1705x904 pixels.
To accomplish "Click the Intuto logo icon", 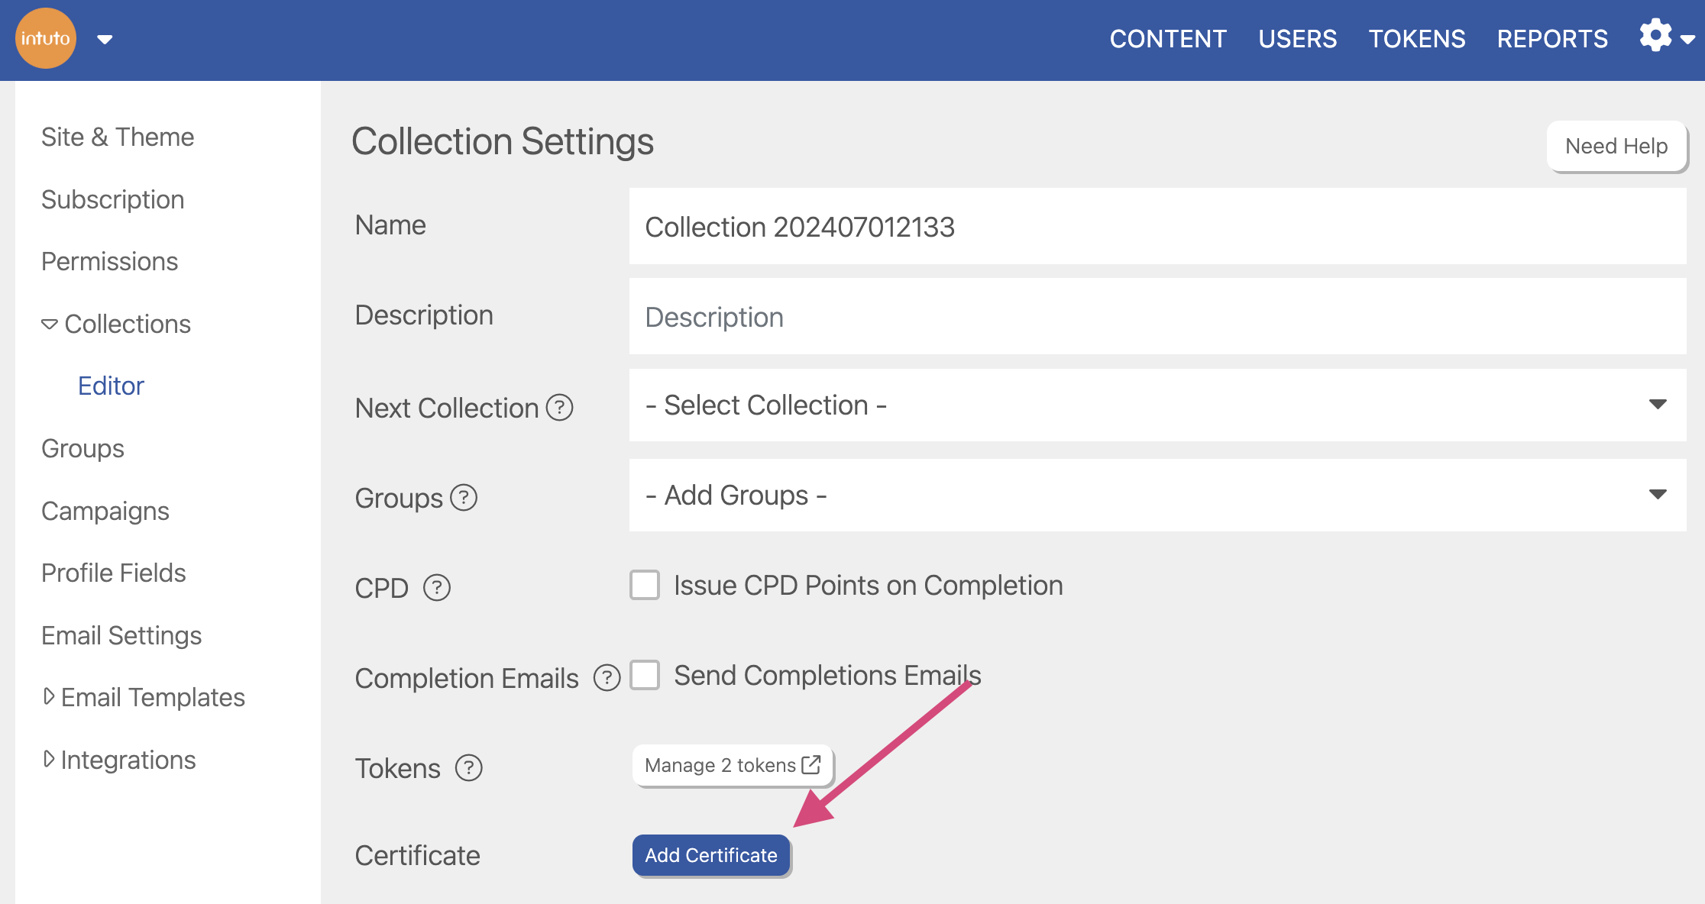I will pyautogui.click(x=46, y=38).
